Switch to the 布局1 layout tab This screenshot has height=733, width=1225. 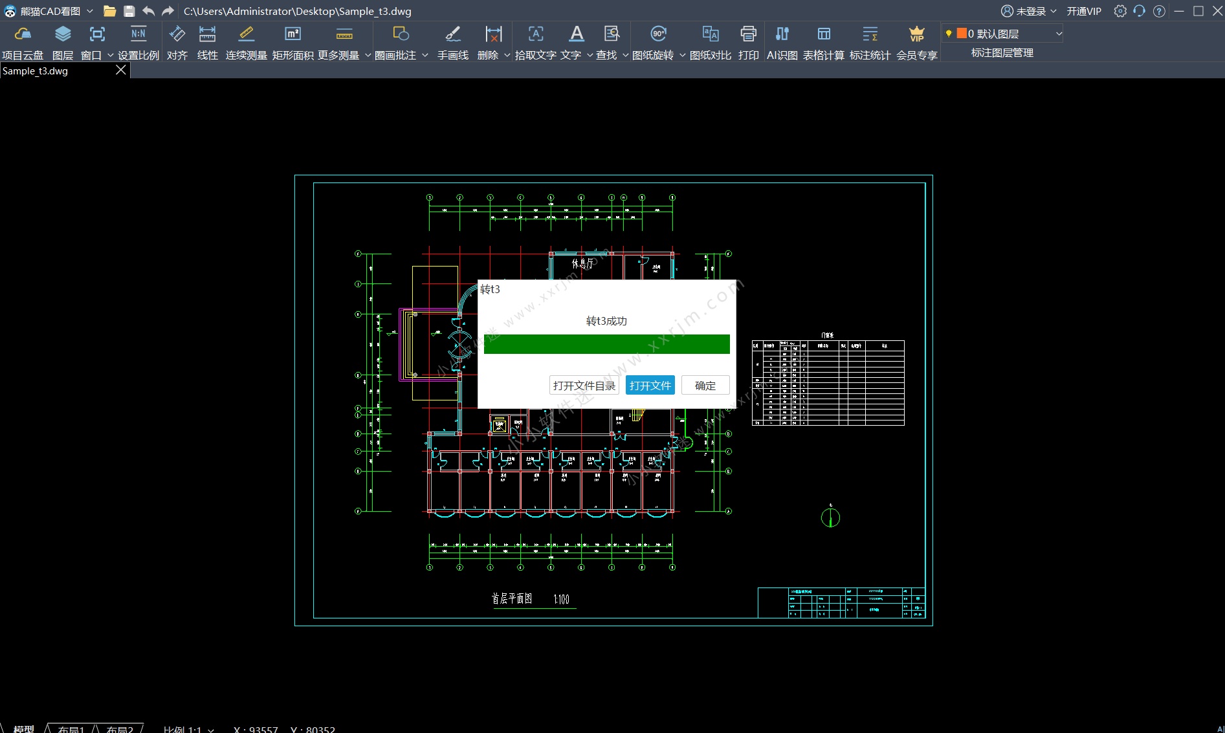[71, 729]
